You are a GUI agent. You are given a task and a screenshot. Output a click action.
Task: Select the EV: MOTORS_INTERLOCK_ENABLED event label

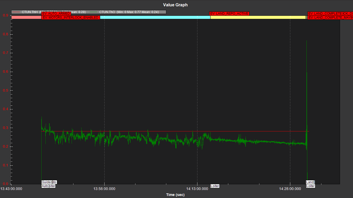pos(71,18)
